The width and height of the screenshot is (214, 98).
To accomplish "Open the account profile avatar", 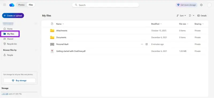I will (x=209, y=5).
